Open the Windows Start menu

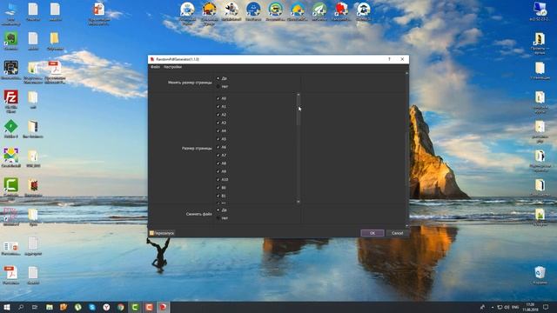tap(7, 307)
